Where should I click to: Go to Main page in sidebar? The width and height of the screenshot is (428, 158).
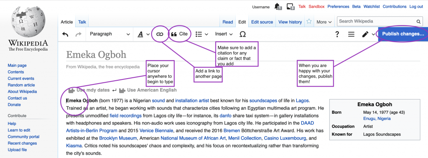[17, 66]
